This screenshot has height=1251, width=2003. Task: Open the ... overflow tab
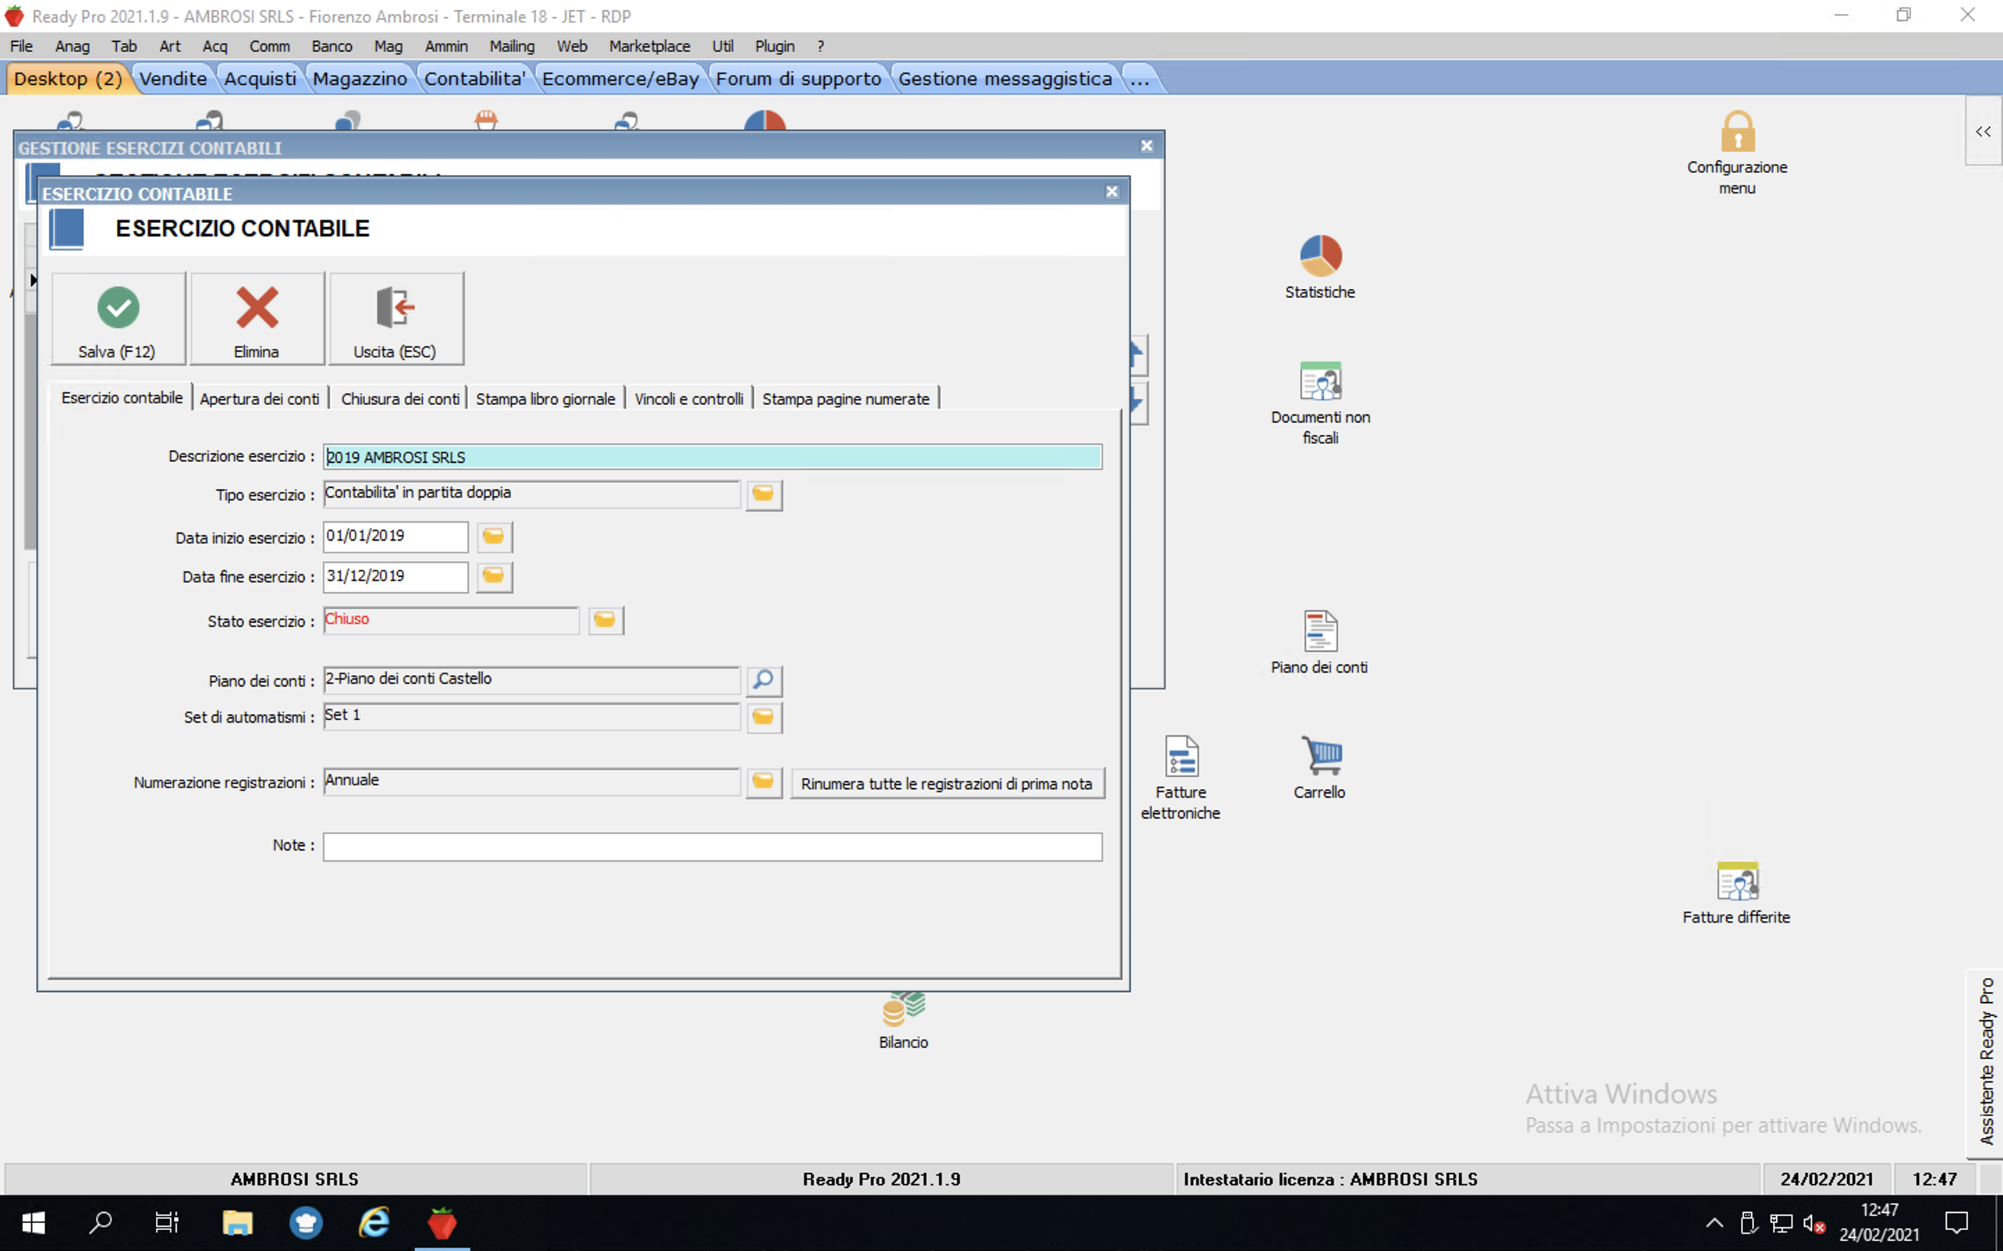pyautogui.click(x=1140, y=79)
